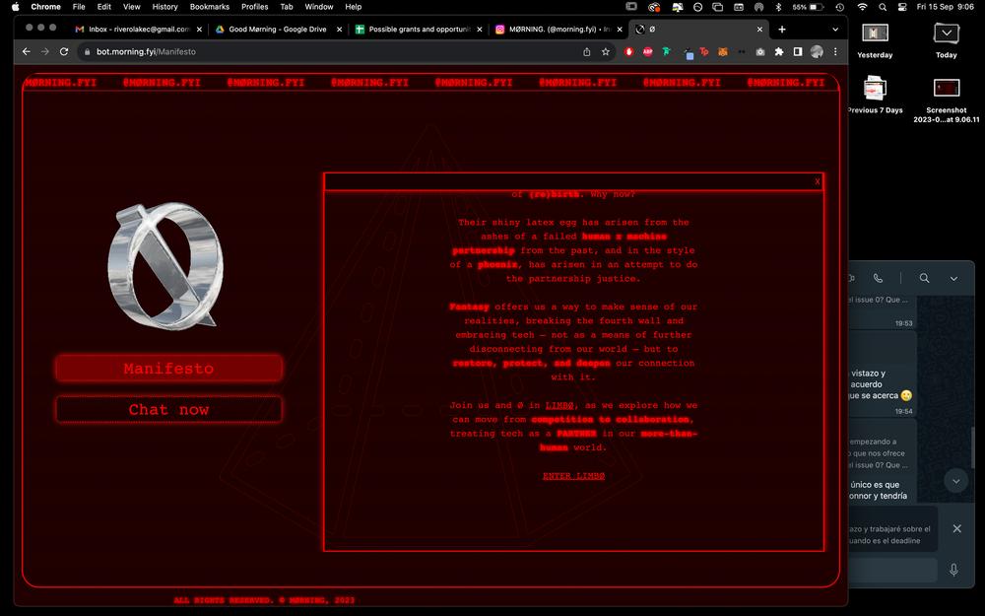Bookmark this page with the star icon

point(606,51)
